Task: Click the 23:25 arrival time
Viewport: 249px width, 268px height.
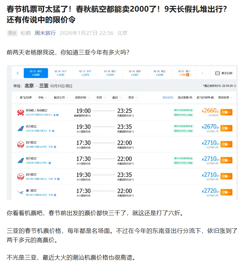Action: tap(124, 111)
